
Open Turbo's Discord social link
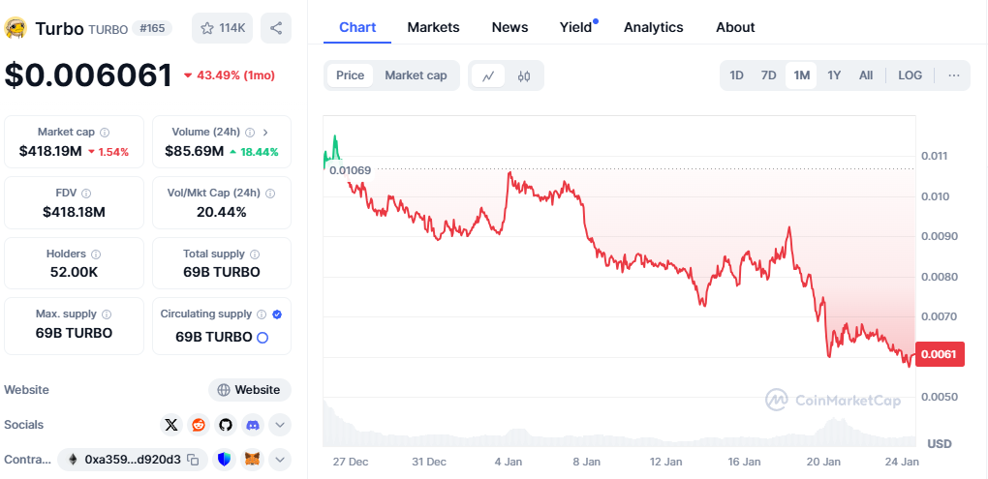pyautogui.click(x=253, y=425)
